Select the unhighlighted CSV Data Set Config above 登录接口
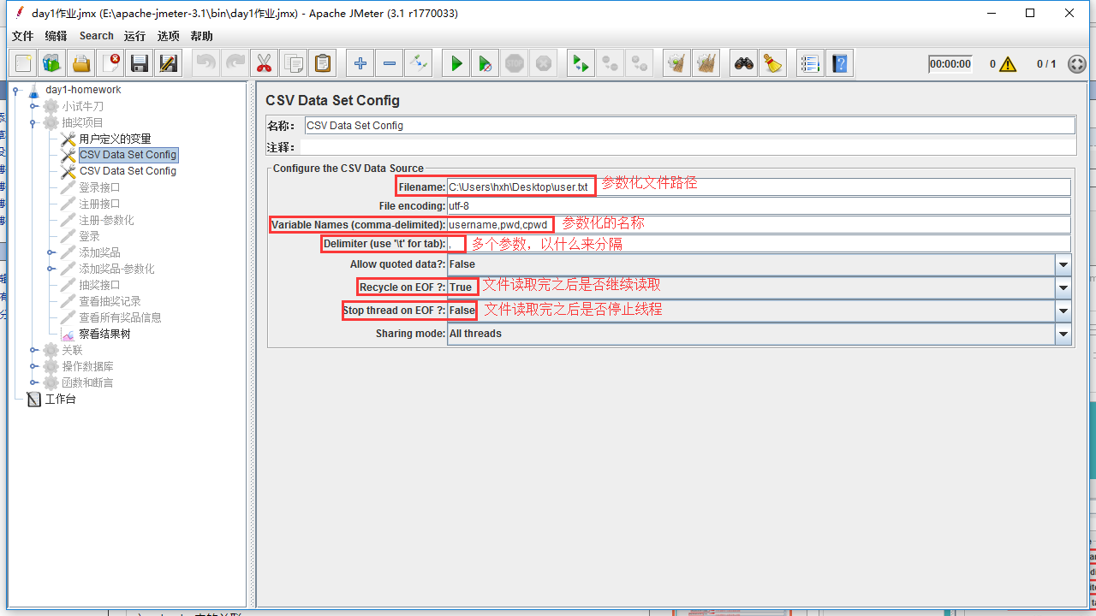Image resolution: width=1096 pixels, height=616 pixels. click(x=128, y=171)
